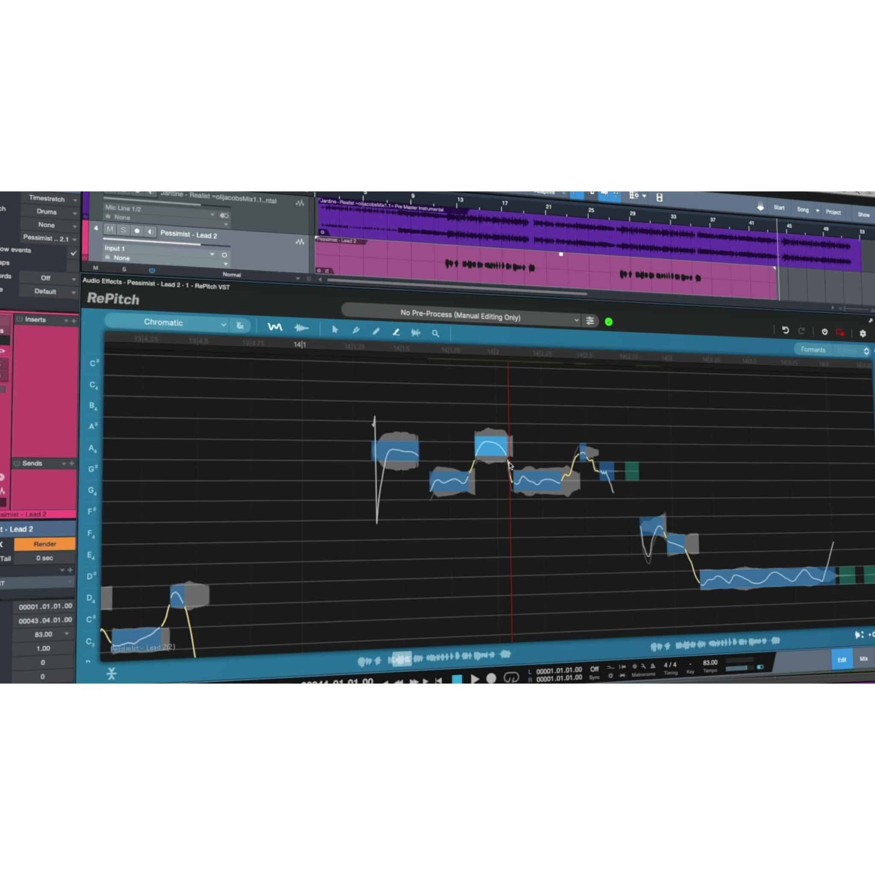This screenshot has height=875, width=875.
Task: Pin the RePitch plugin window
Action: (870, 321)
